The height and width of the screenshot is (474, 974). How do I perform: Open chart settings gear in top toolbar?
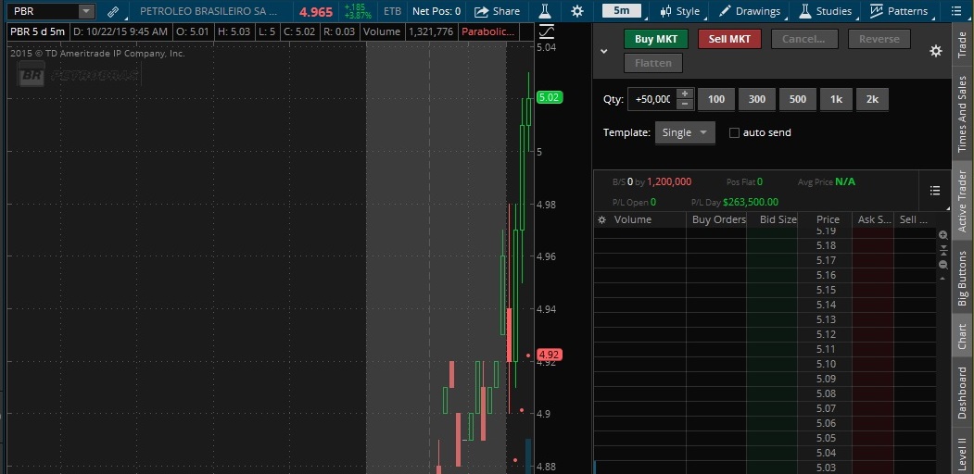[x=577, y=11]
